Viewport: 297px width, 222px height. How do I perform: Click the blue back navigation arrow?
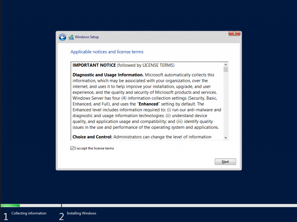pos(62,37)
